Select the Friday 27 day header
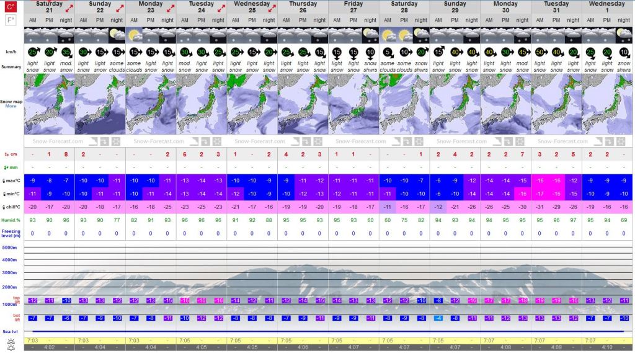This screenshot has height=353, width=635. coord(353,7)
